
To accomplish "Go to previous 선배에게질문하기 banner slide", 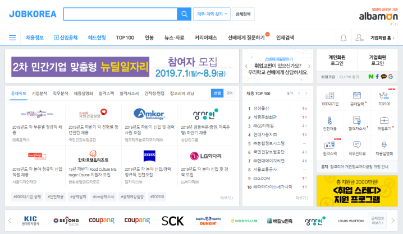I will tap(246, 66).
